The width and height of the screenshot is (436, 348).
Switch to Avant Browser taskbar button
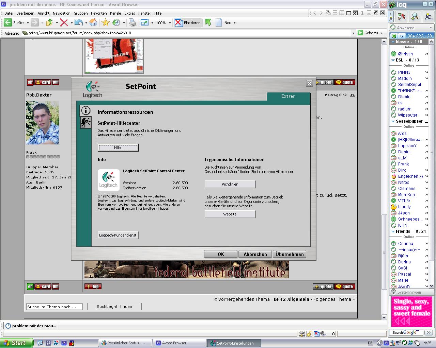click(x=180, y=343)
